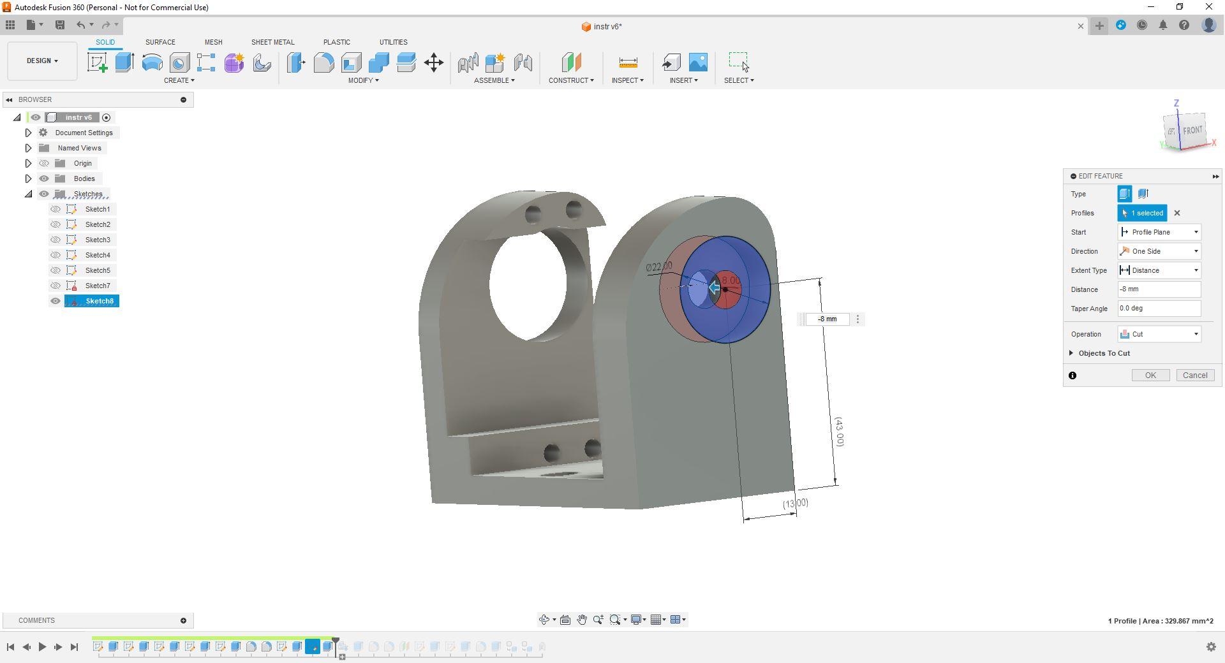
Task: Toggle visibility of Sketch7
Action: click(x=56, y=286)
